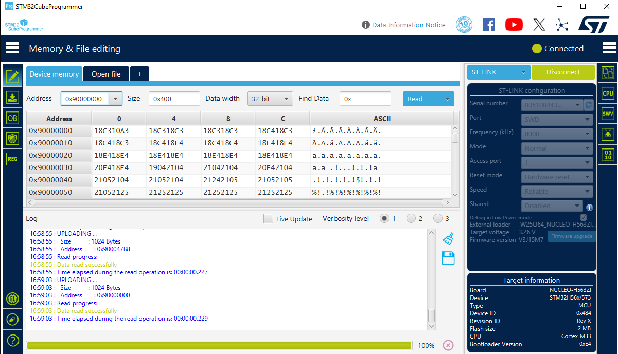The width and height of the screenshot is (618, 354).
Task: Select verbosity level 2
Action: [x=411, y=218]
